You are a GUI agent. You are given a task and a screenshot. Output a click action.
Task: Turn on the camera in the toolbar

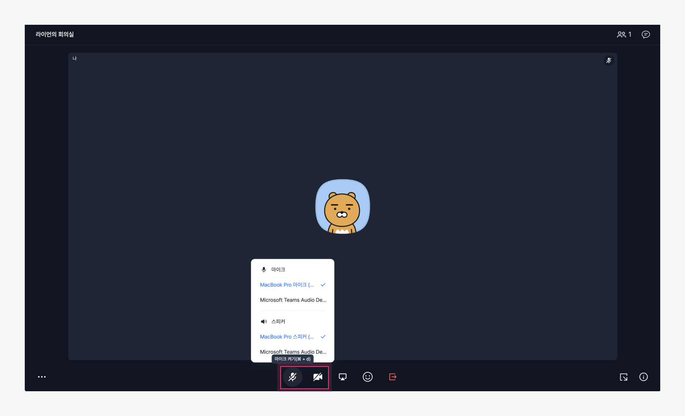[x=317, y=377]
